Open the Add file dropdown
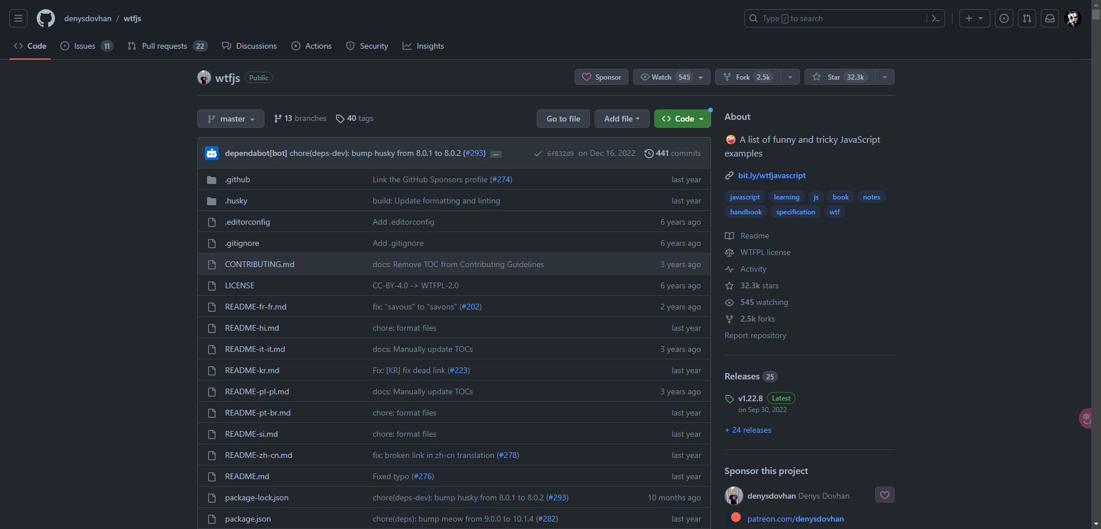The image size is (1101, 529). click(622, 119)
